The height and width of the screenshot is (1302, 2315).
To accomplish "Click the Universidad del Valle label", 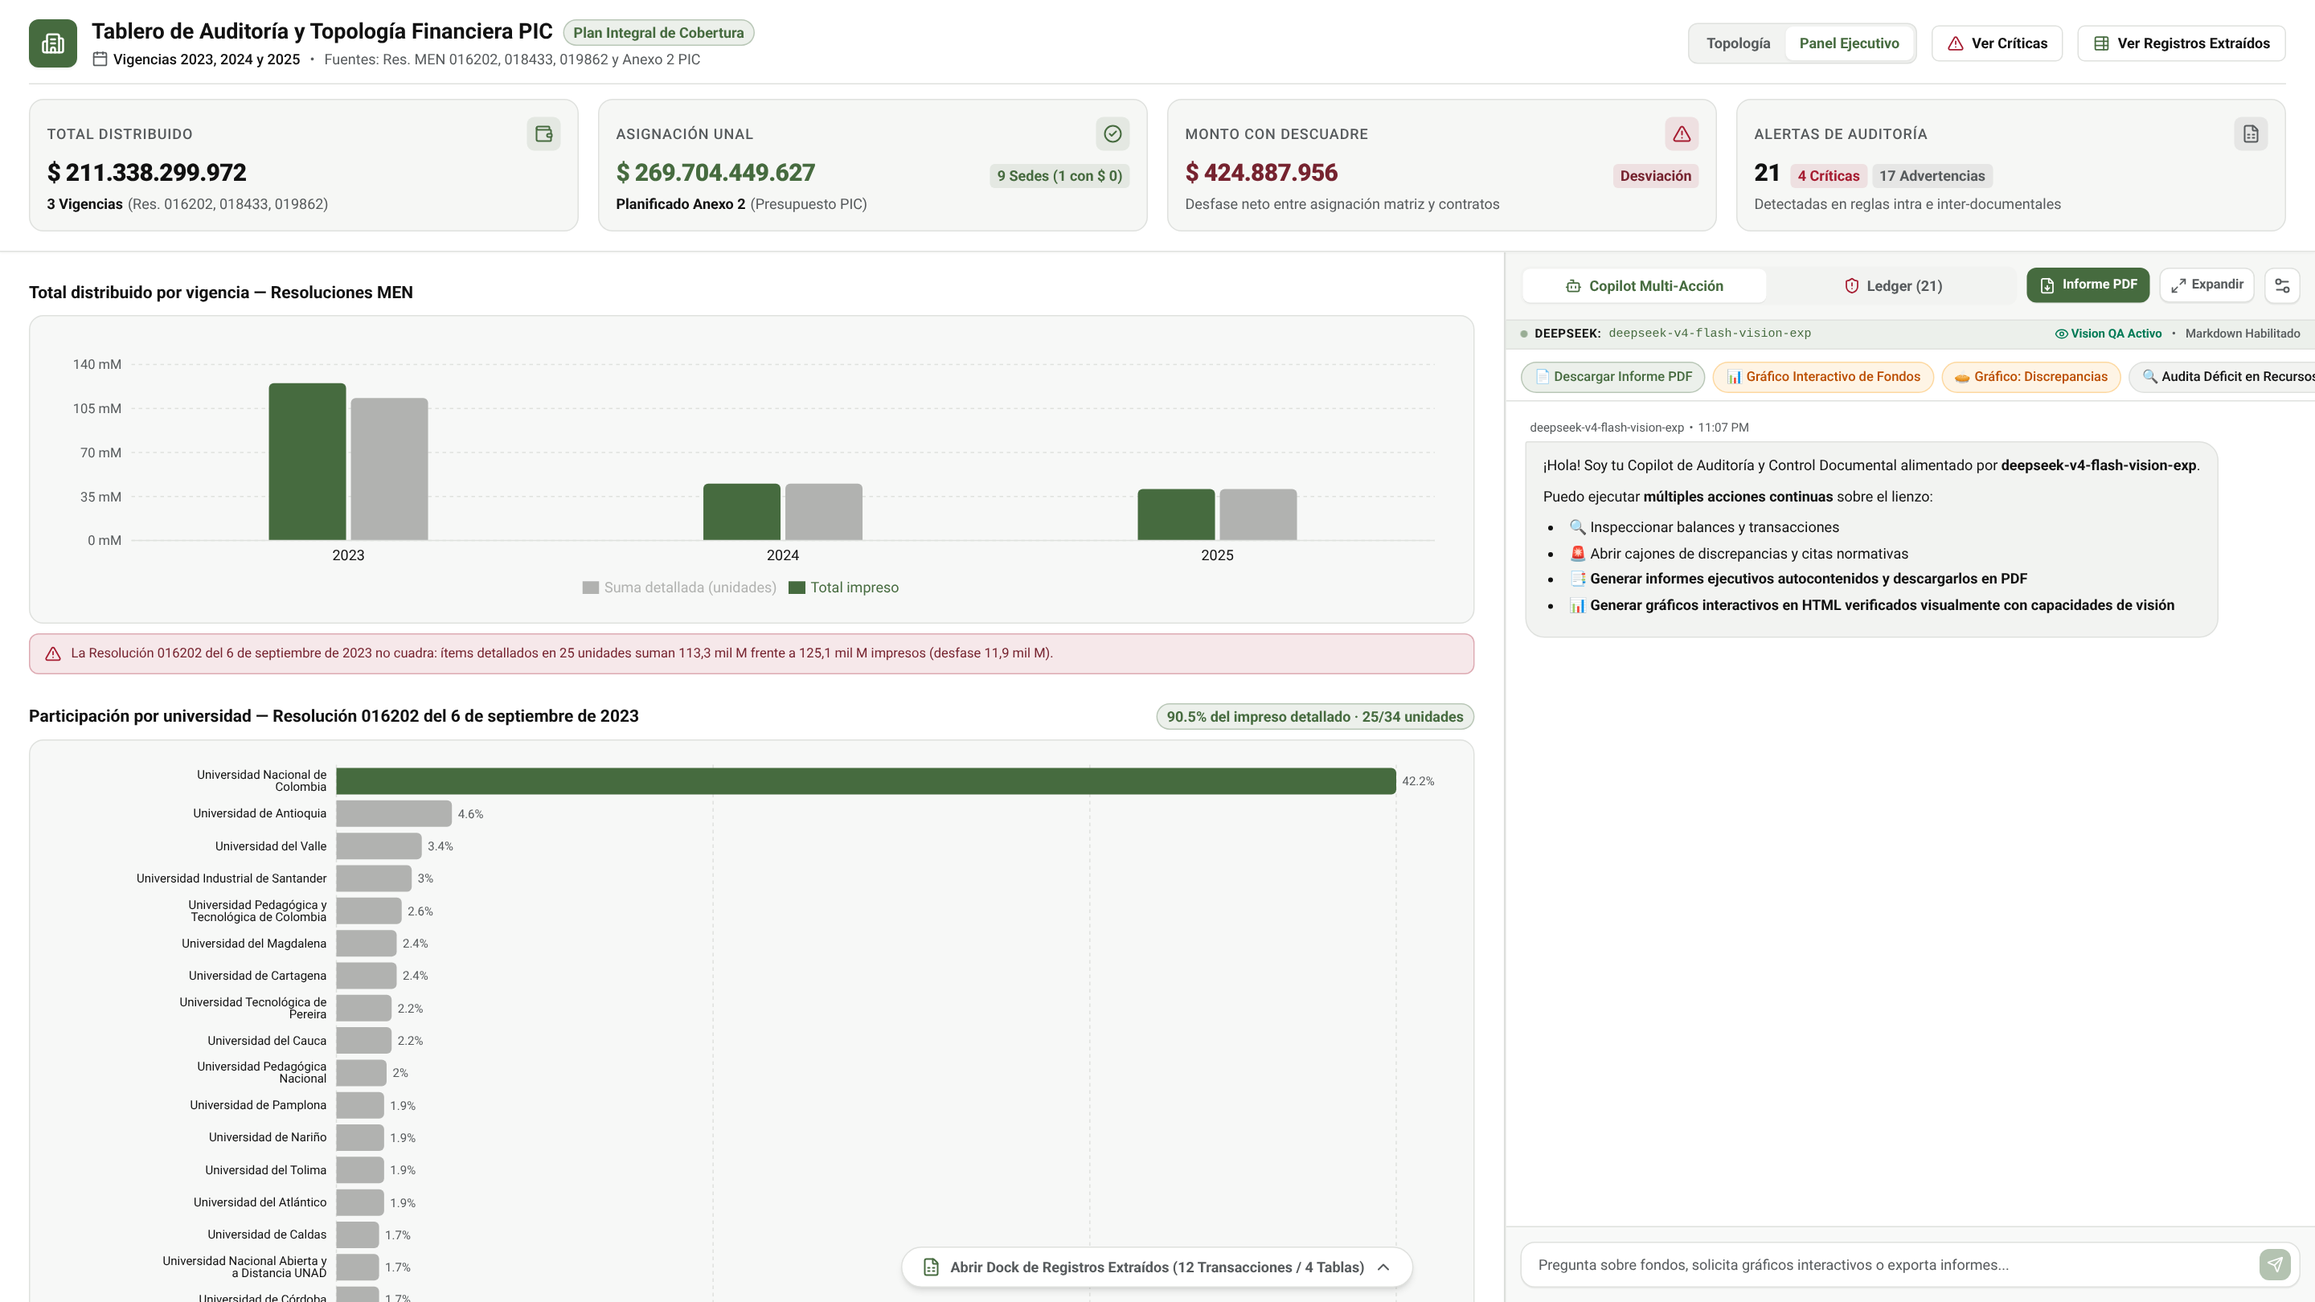I will (x=271, y=846).
